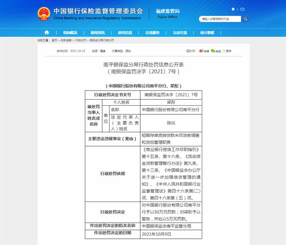This screenshot has width=286, height=245.
Task: Click the search magnifier button
Action: (245, 19)
